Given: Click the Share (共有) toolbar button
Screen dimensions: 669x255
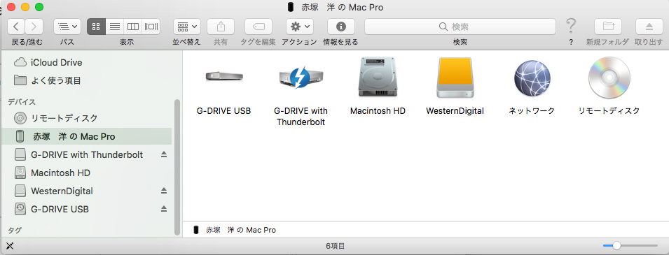Looking at the screenshot, I should pyautogui.click(x=221, y=27).
